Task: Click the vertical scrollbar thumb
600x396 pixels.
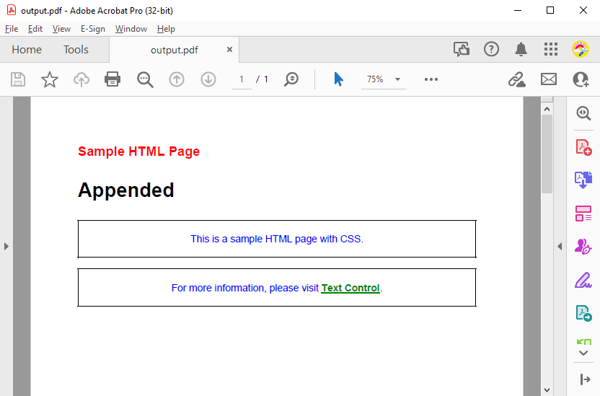Action: pyautogui.click(x=547, y=154)
